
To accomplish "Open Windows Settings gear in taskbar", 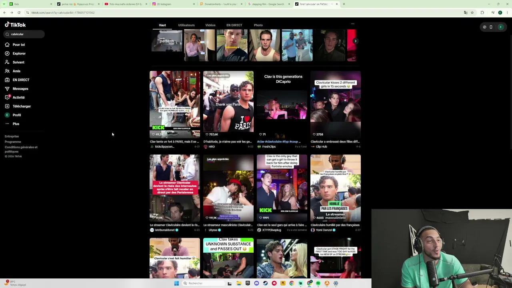I will 336,283.
